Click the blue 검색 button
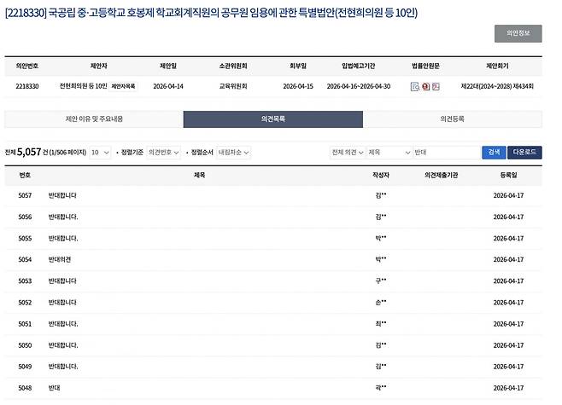The width and height of the screenshot is (562, 405). tap(494, 153)
